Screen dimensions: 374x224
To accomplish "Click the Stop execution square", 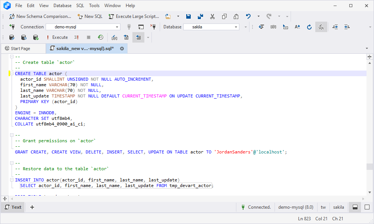I will coord(89,37).
